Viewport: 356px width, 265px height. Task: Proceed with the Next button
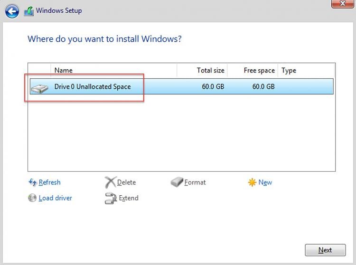[x=325, y=250]
